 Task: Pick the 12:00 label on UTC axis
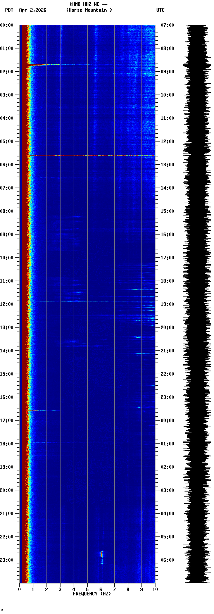(167, 141)
